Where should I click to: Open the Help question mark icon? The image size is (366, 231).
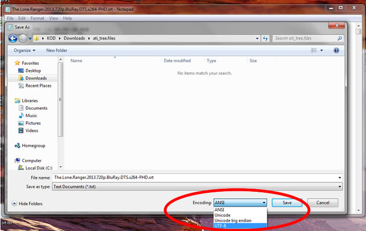336,51
